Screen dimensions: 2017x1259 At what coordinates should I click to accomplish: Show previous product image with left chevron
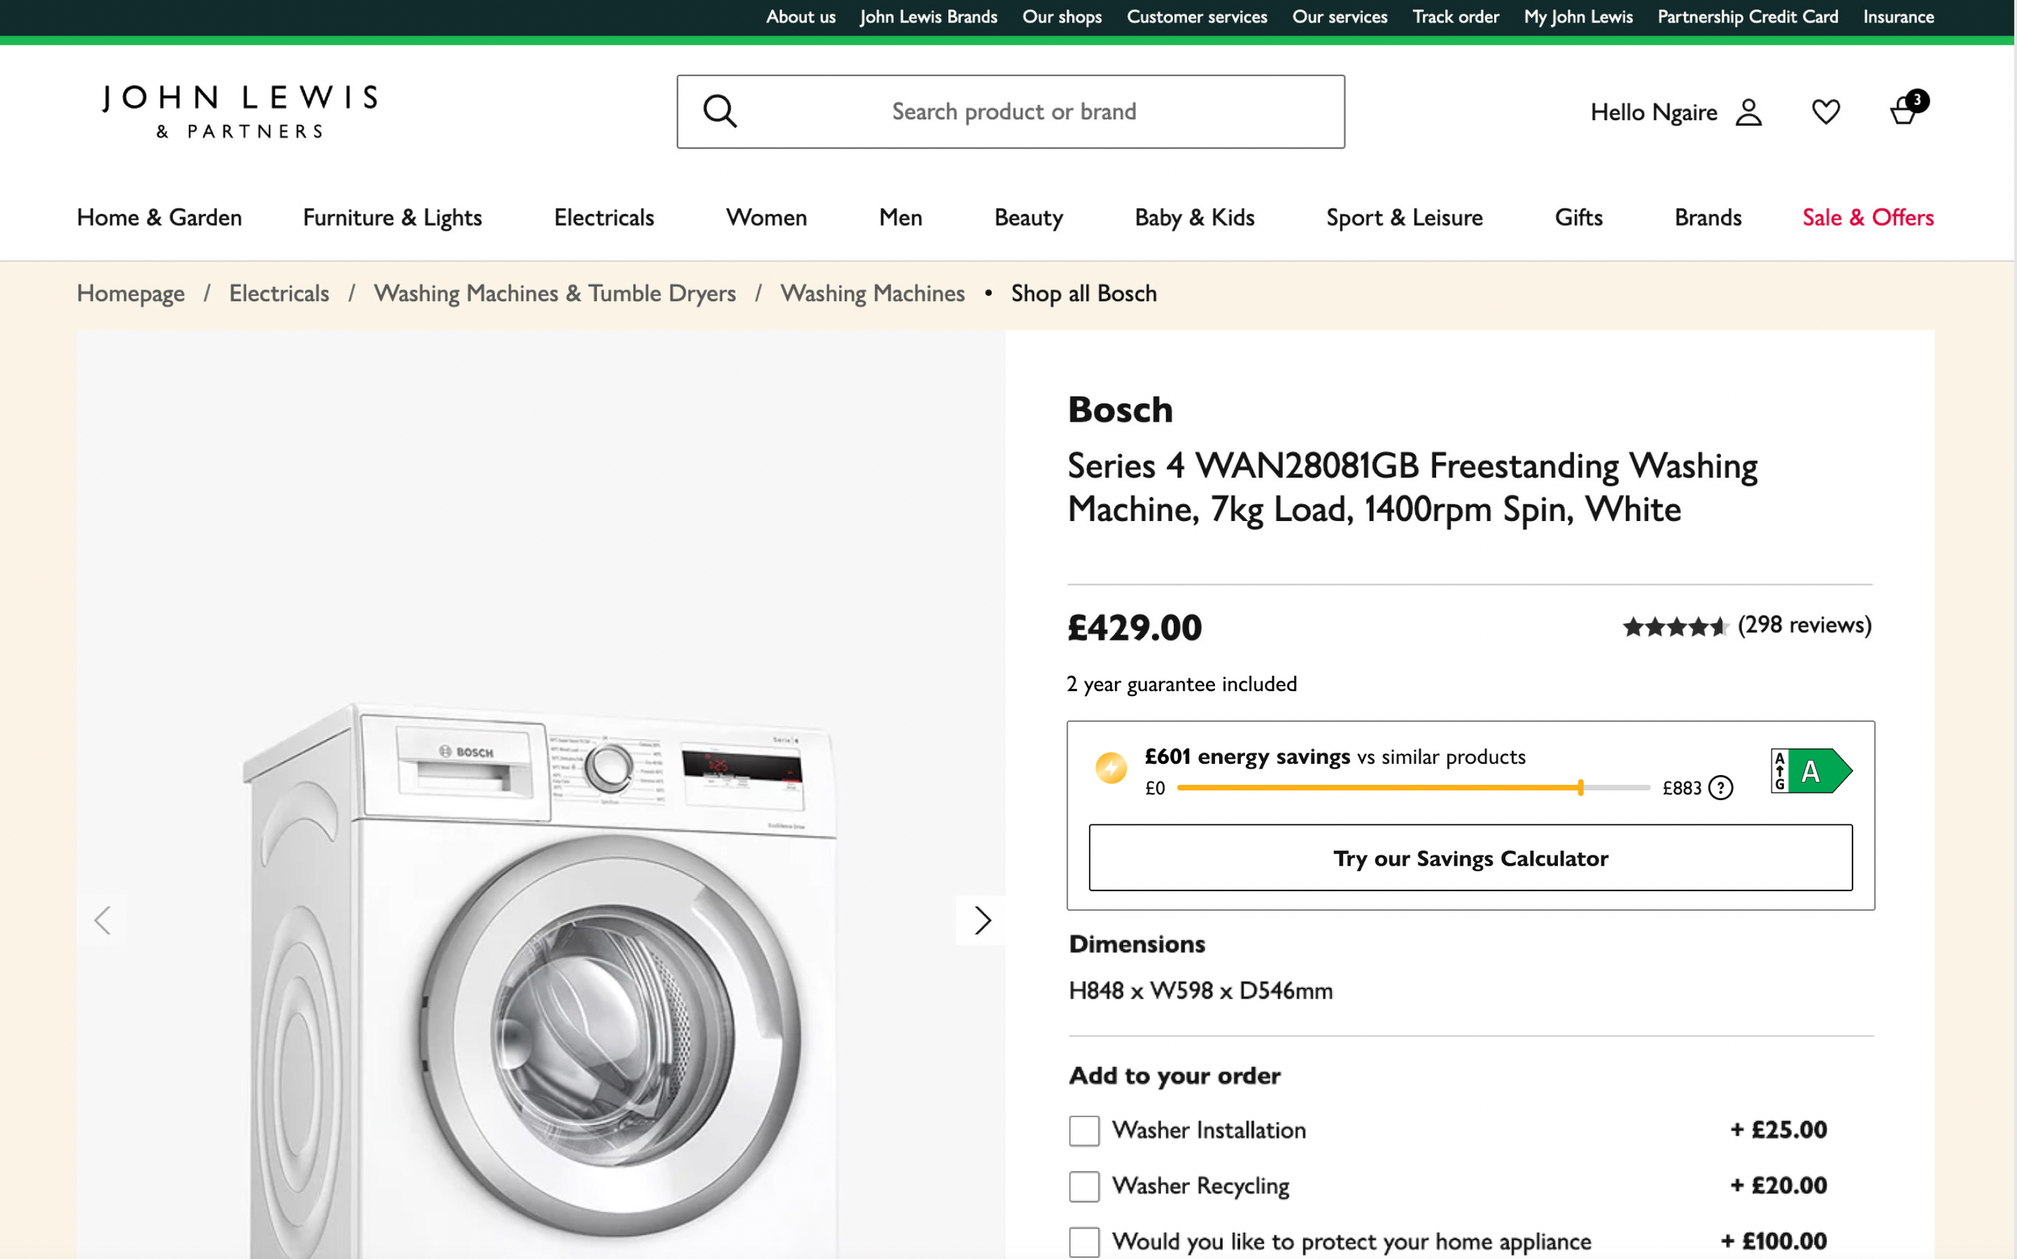pos(102,920)
